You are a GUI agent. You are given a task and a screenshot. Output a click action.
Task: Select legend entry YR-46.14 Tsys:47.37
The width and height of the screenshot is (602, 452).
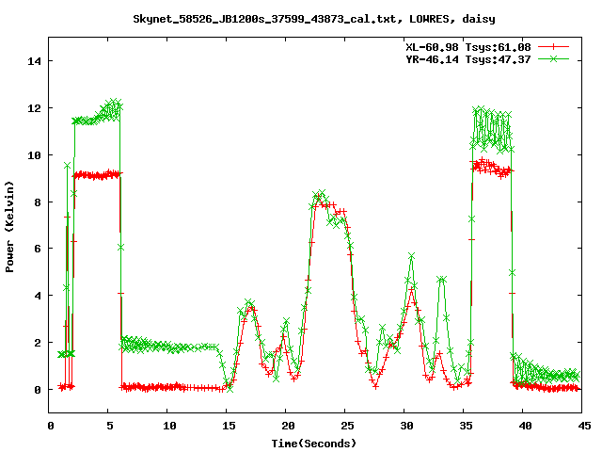pos(468,59)
